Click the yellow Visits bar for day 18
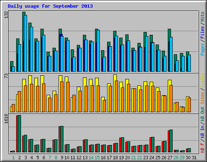This screenshot has width=207, height=162. click(x=115, y=94)
